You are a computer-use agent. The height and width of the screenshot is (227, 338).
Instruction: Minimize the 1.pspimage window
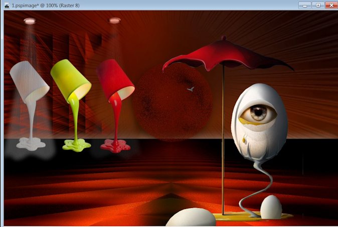[304, 5]
